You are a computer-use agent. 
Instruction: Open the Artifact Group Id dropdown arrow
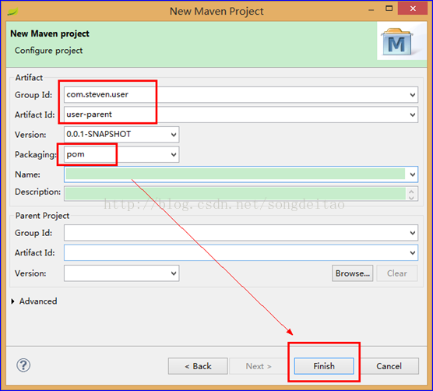pos(413,95)
